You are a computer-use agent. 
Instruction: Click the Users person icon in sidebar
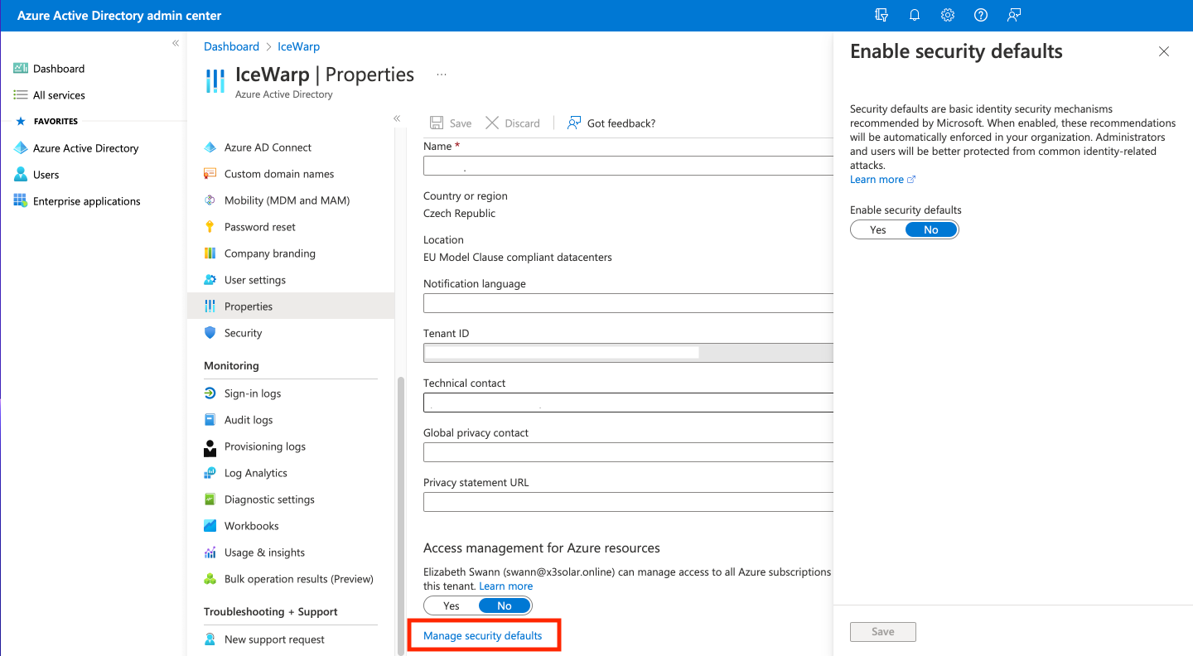pyautogui.click(x=21, y=175)
